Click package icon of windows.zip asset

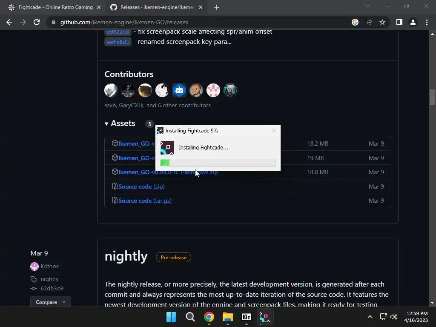pyautogui.click(x=115, y=172)
